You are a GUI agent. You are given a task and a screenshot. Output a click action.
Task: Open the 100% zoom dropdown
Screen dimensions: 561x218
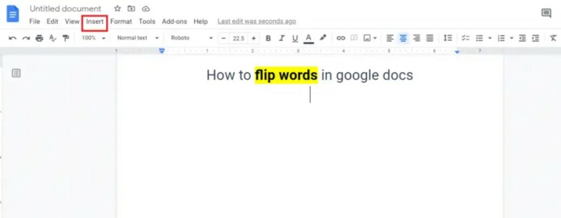(93, 38)
